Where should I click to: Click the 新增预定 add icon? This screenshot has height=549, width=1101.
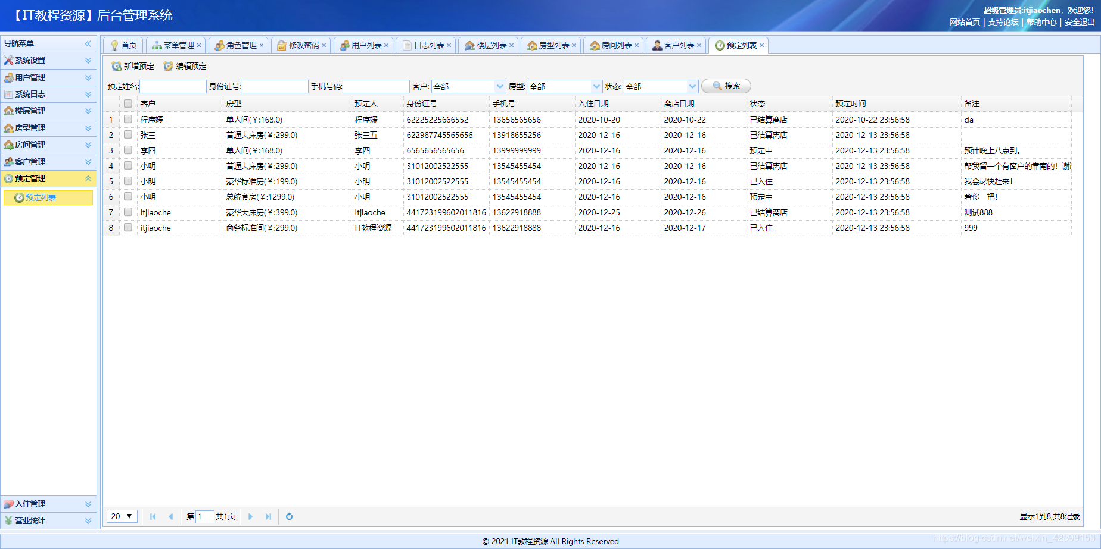117,66
